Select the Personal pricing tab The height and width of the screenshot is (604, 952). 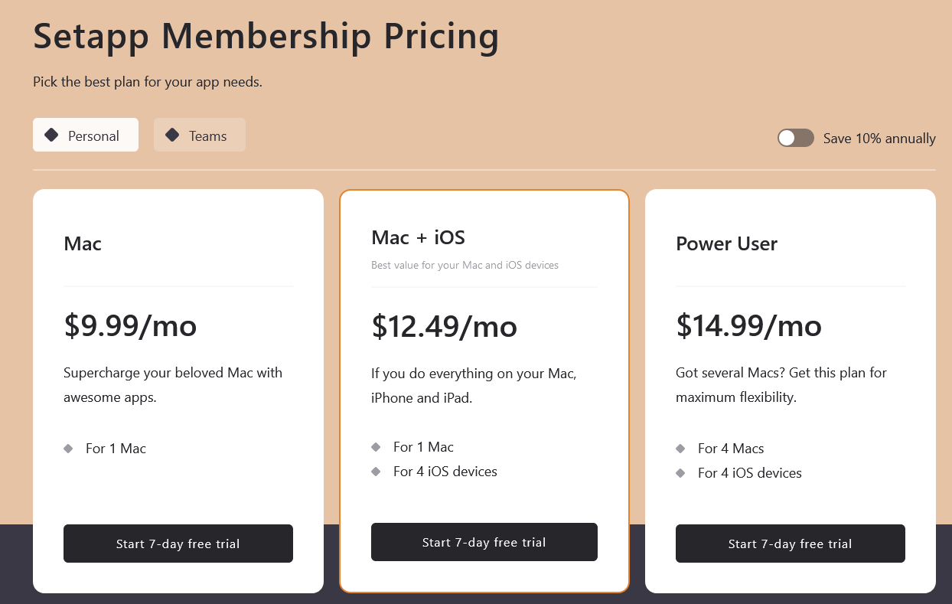pyautogui.click(x=85, y=135)
